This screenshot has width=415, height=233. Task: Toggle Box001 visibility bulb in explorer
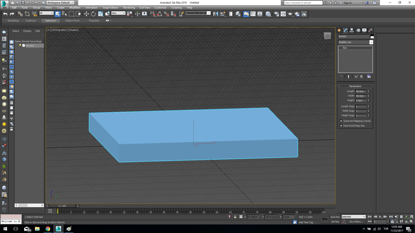[20, 45]
